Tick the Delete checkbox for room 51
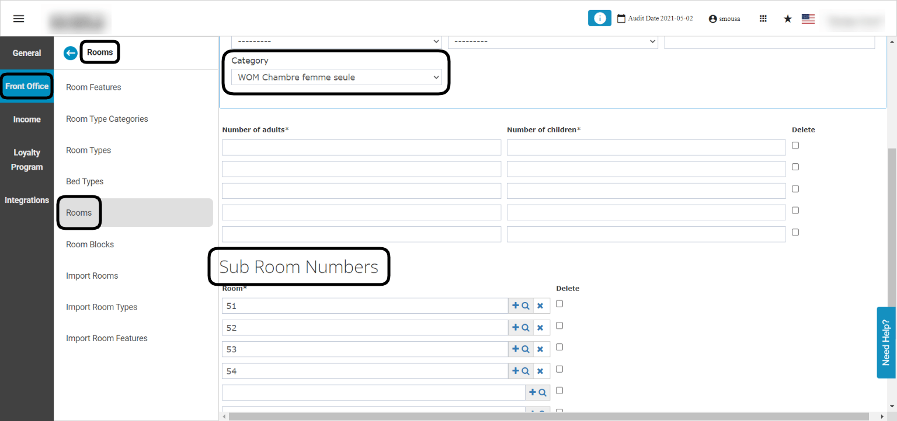The width and height of the screenshot is (897, 421). point(559,304)
